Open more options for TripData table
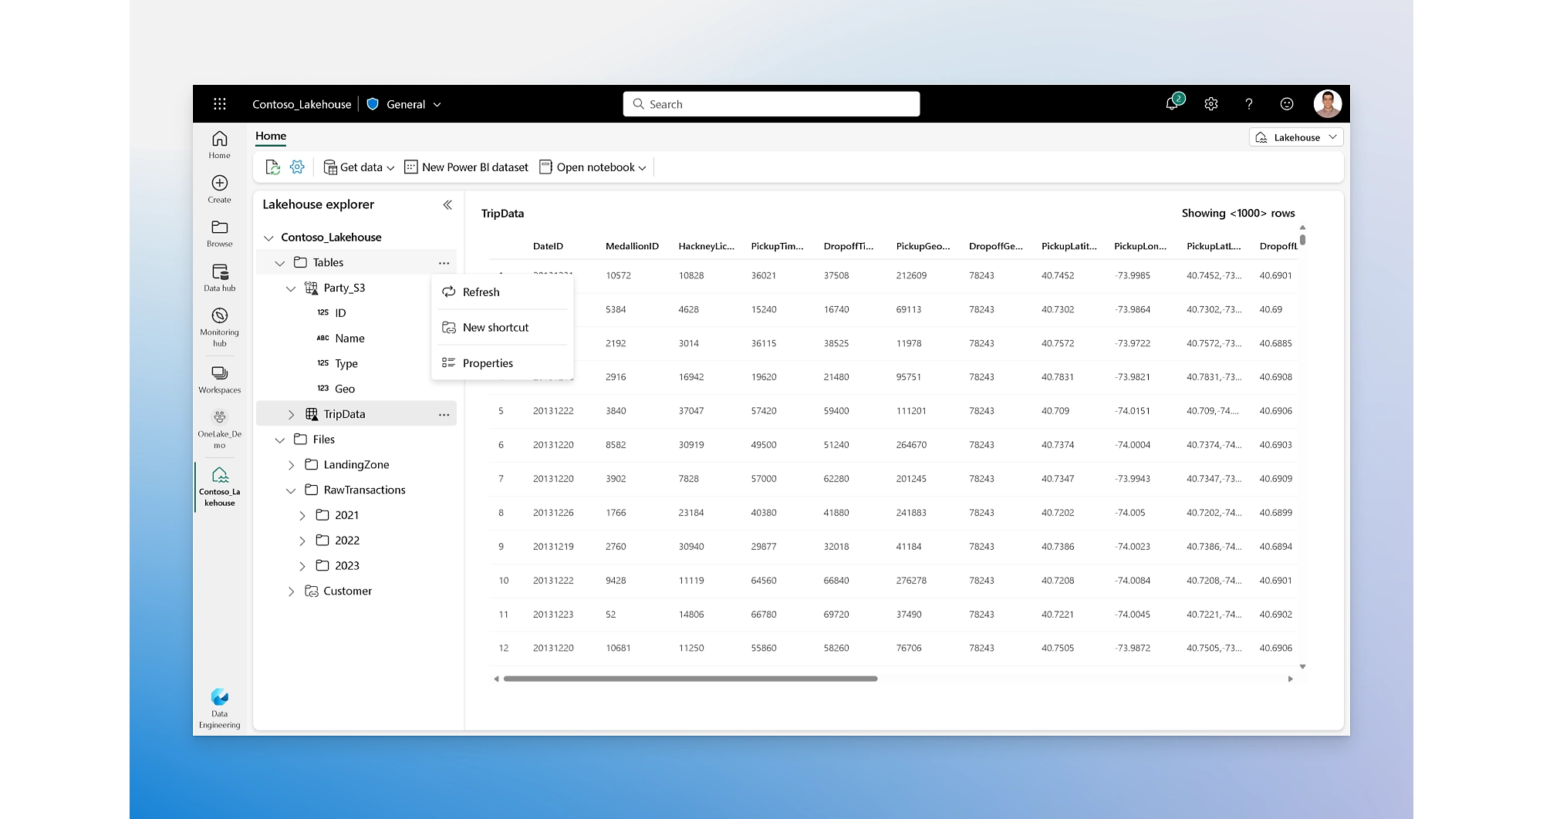This screenshot has height=819, width=1543. tap(444, 415)
